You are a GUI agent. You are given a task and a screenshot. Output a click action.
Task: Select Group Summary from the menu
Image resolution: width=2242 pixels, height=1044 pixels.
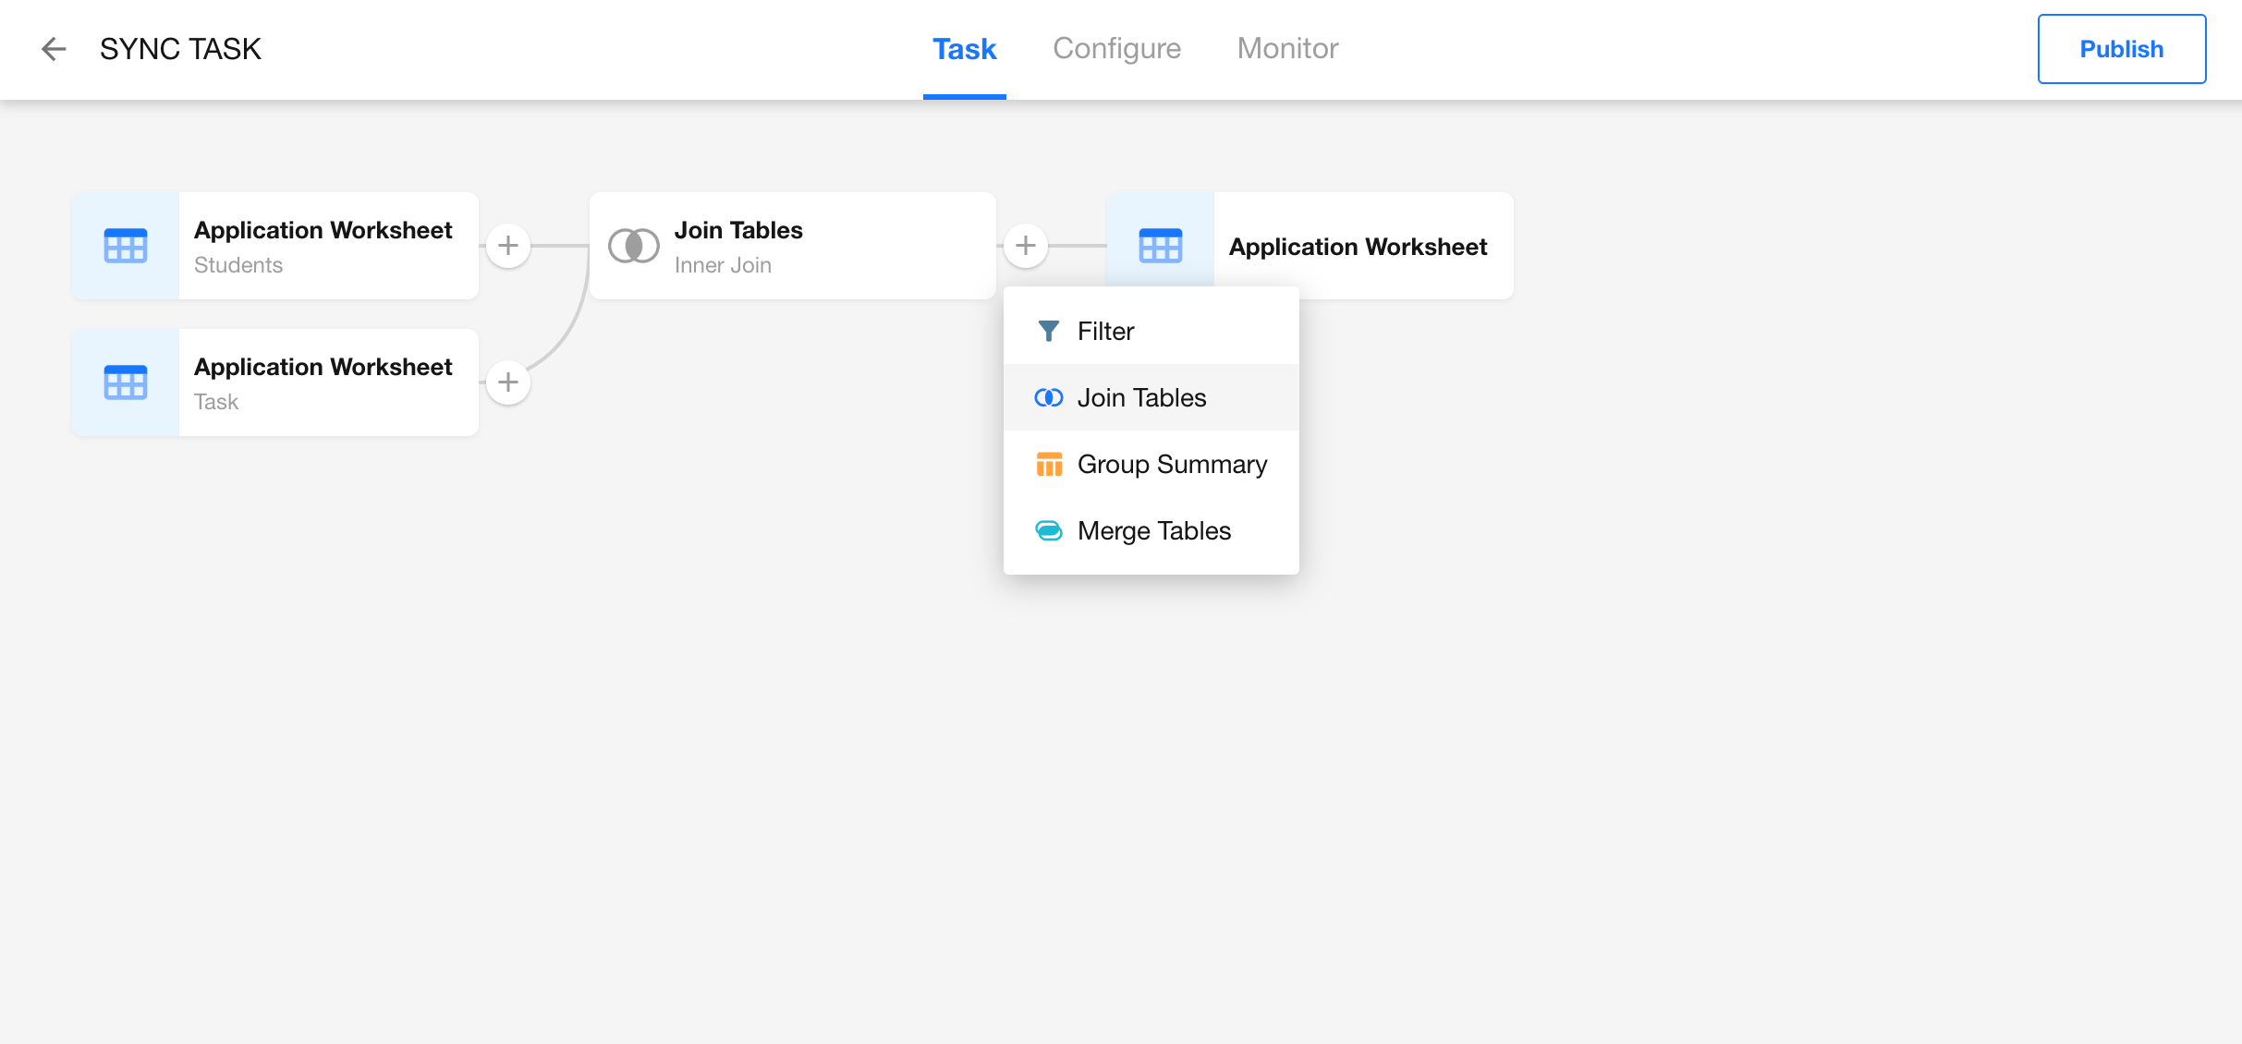tap(1172, 465)
